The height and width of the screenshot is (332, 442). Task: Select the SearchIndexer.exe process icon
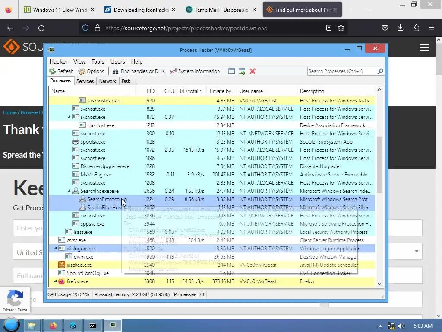click(x=75, y=191)
